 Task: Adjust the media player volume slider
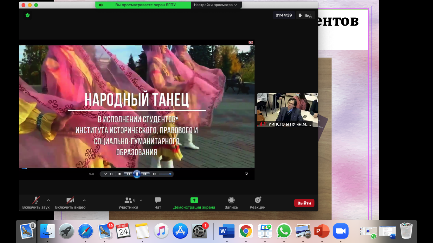(165, 174)
